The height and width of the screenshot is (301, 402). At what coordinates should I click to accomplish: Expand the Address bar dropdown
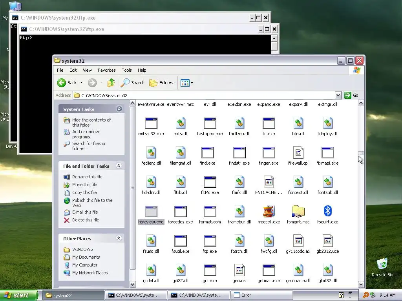[338, 96]
